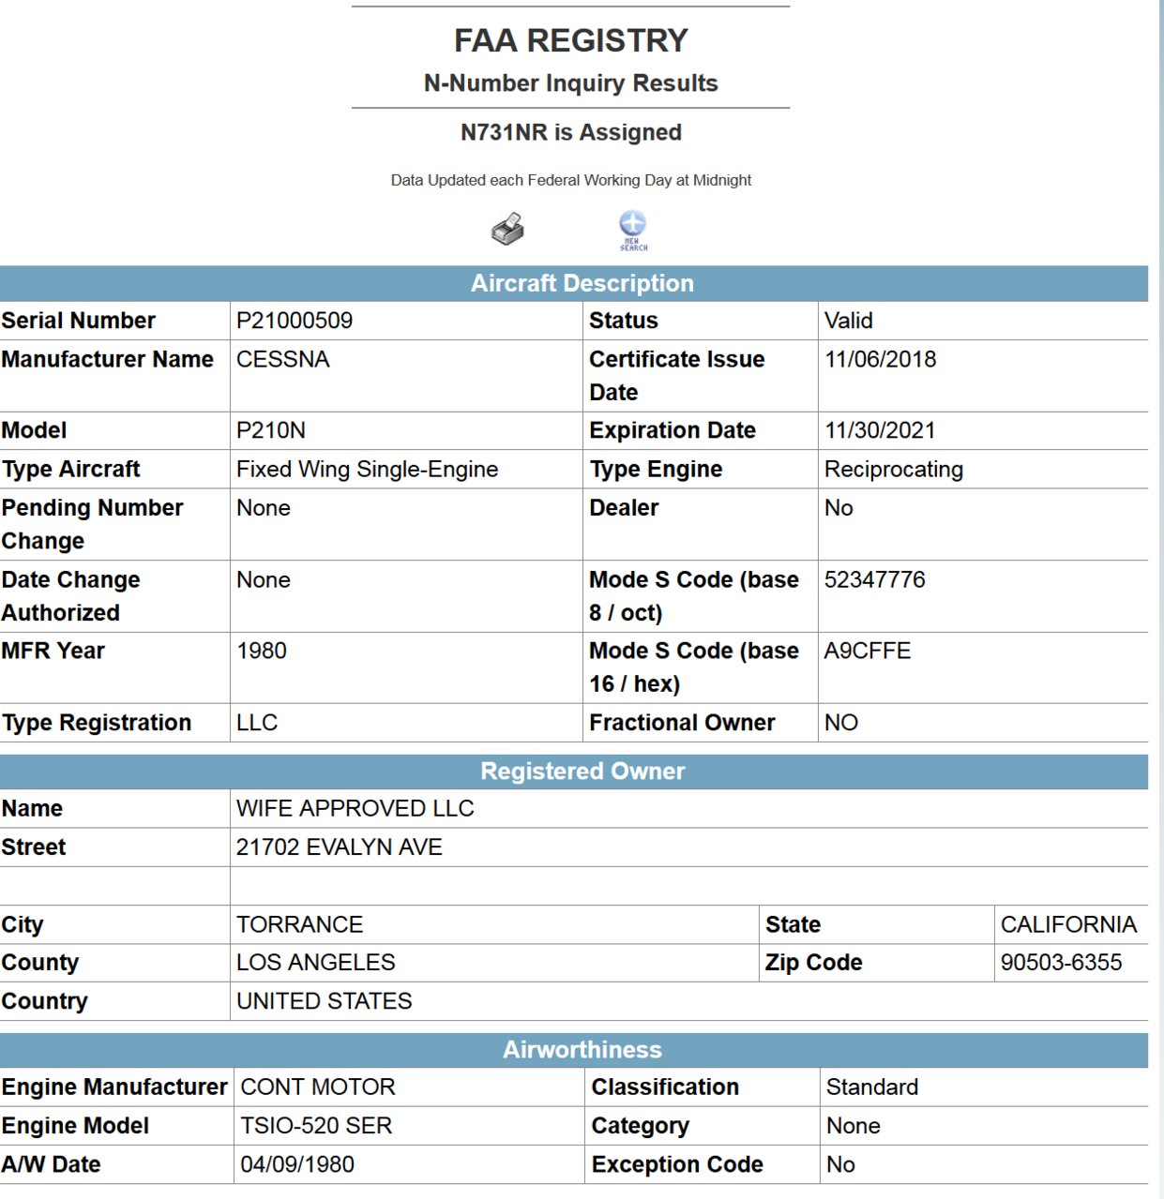Select the Status value Valid
The height and width of the screenshot is (1199, 1164).
tap(849, 321)
